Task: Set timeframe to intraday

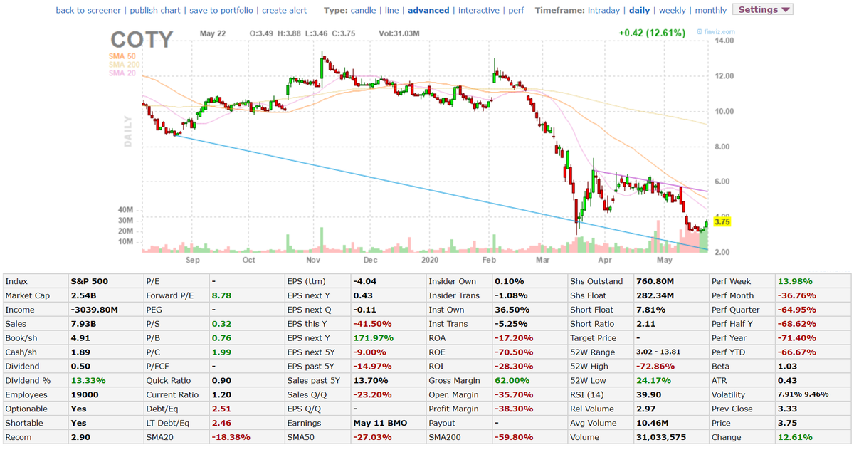Action: click(x=603, y=10)
